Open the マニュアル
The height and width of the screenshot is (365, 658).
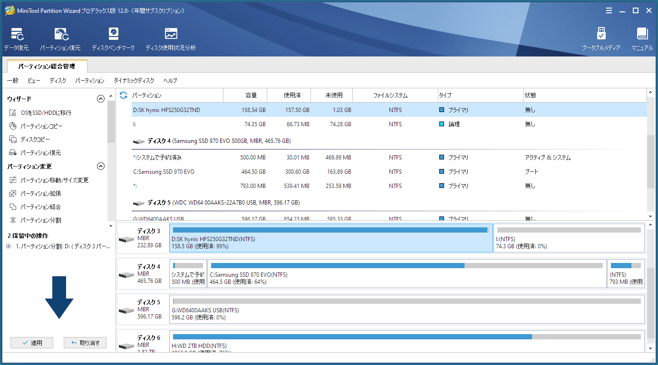(x=642, y=39)
